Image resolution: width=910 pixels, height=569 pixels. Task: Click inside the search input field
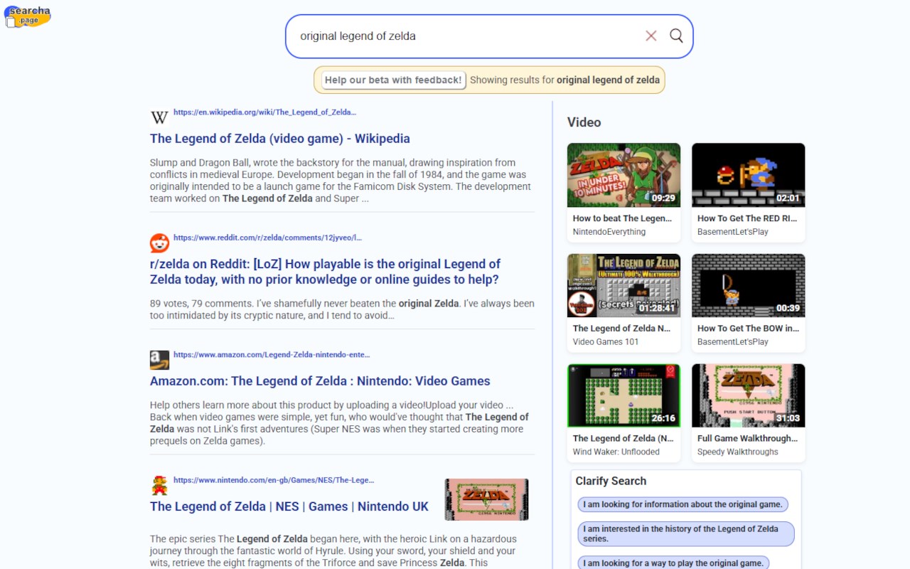[462, 36]
